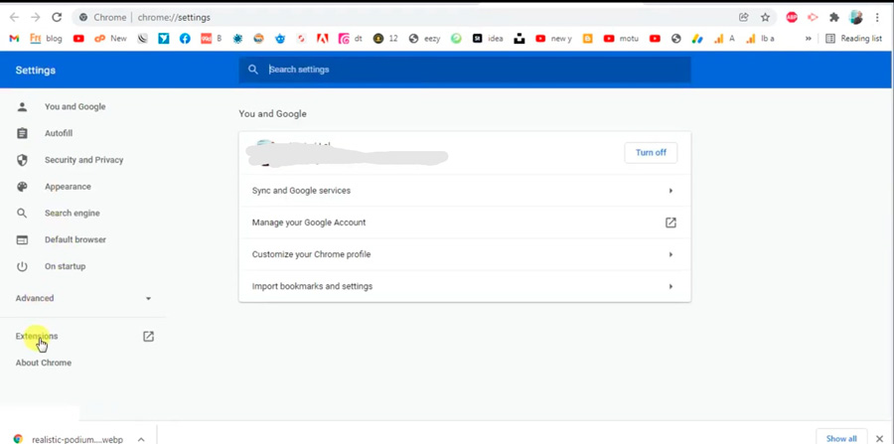Click Manage your Google Account

pos(465,222)
